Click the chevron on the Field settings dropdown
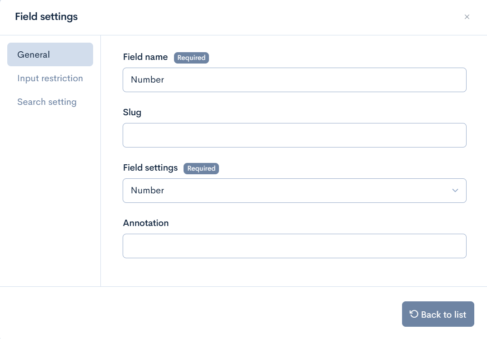 [455, 191]
